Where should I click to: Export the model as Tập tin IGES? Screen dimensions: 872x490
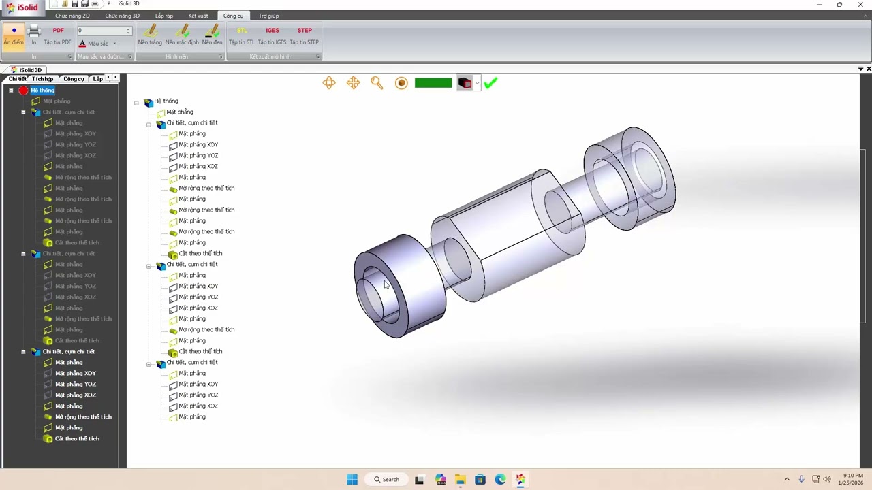[x=272, y=35]
